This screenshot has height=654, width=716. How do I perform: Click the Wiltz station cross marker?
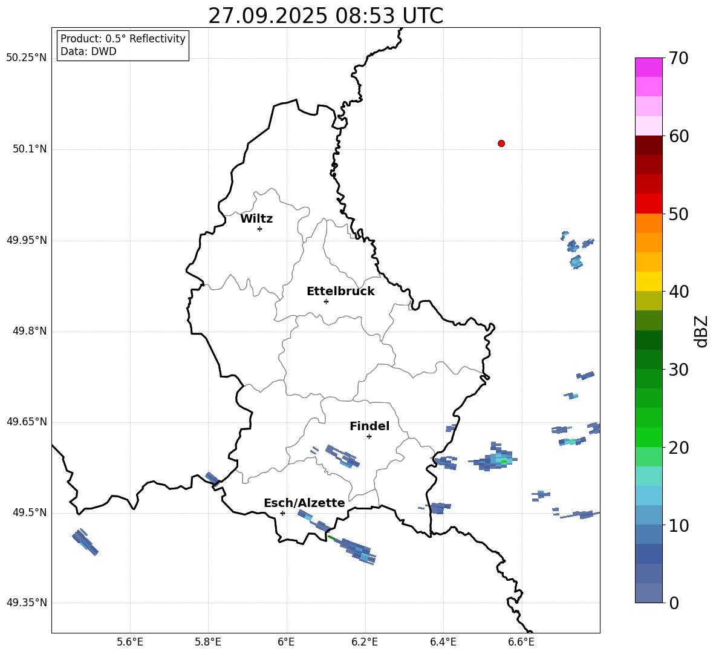coord(260,229)
